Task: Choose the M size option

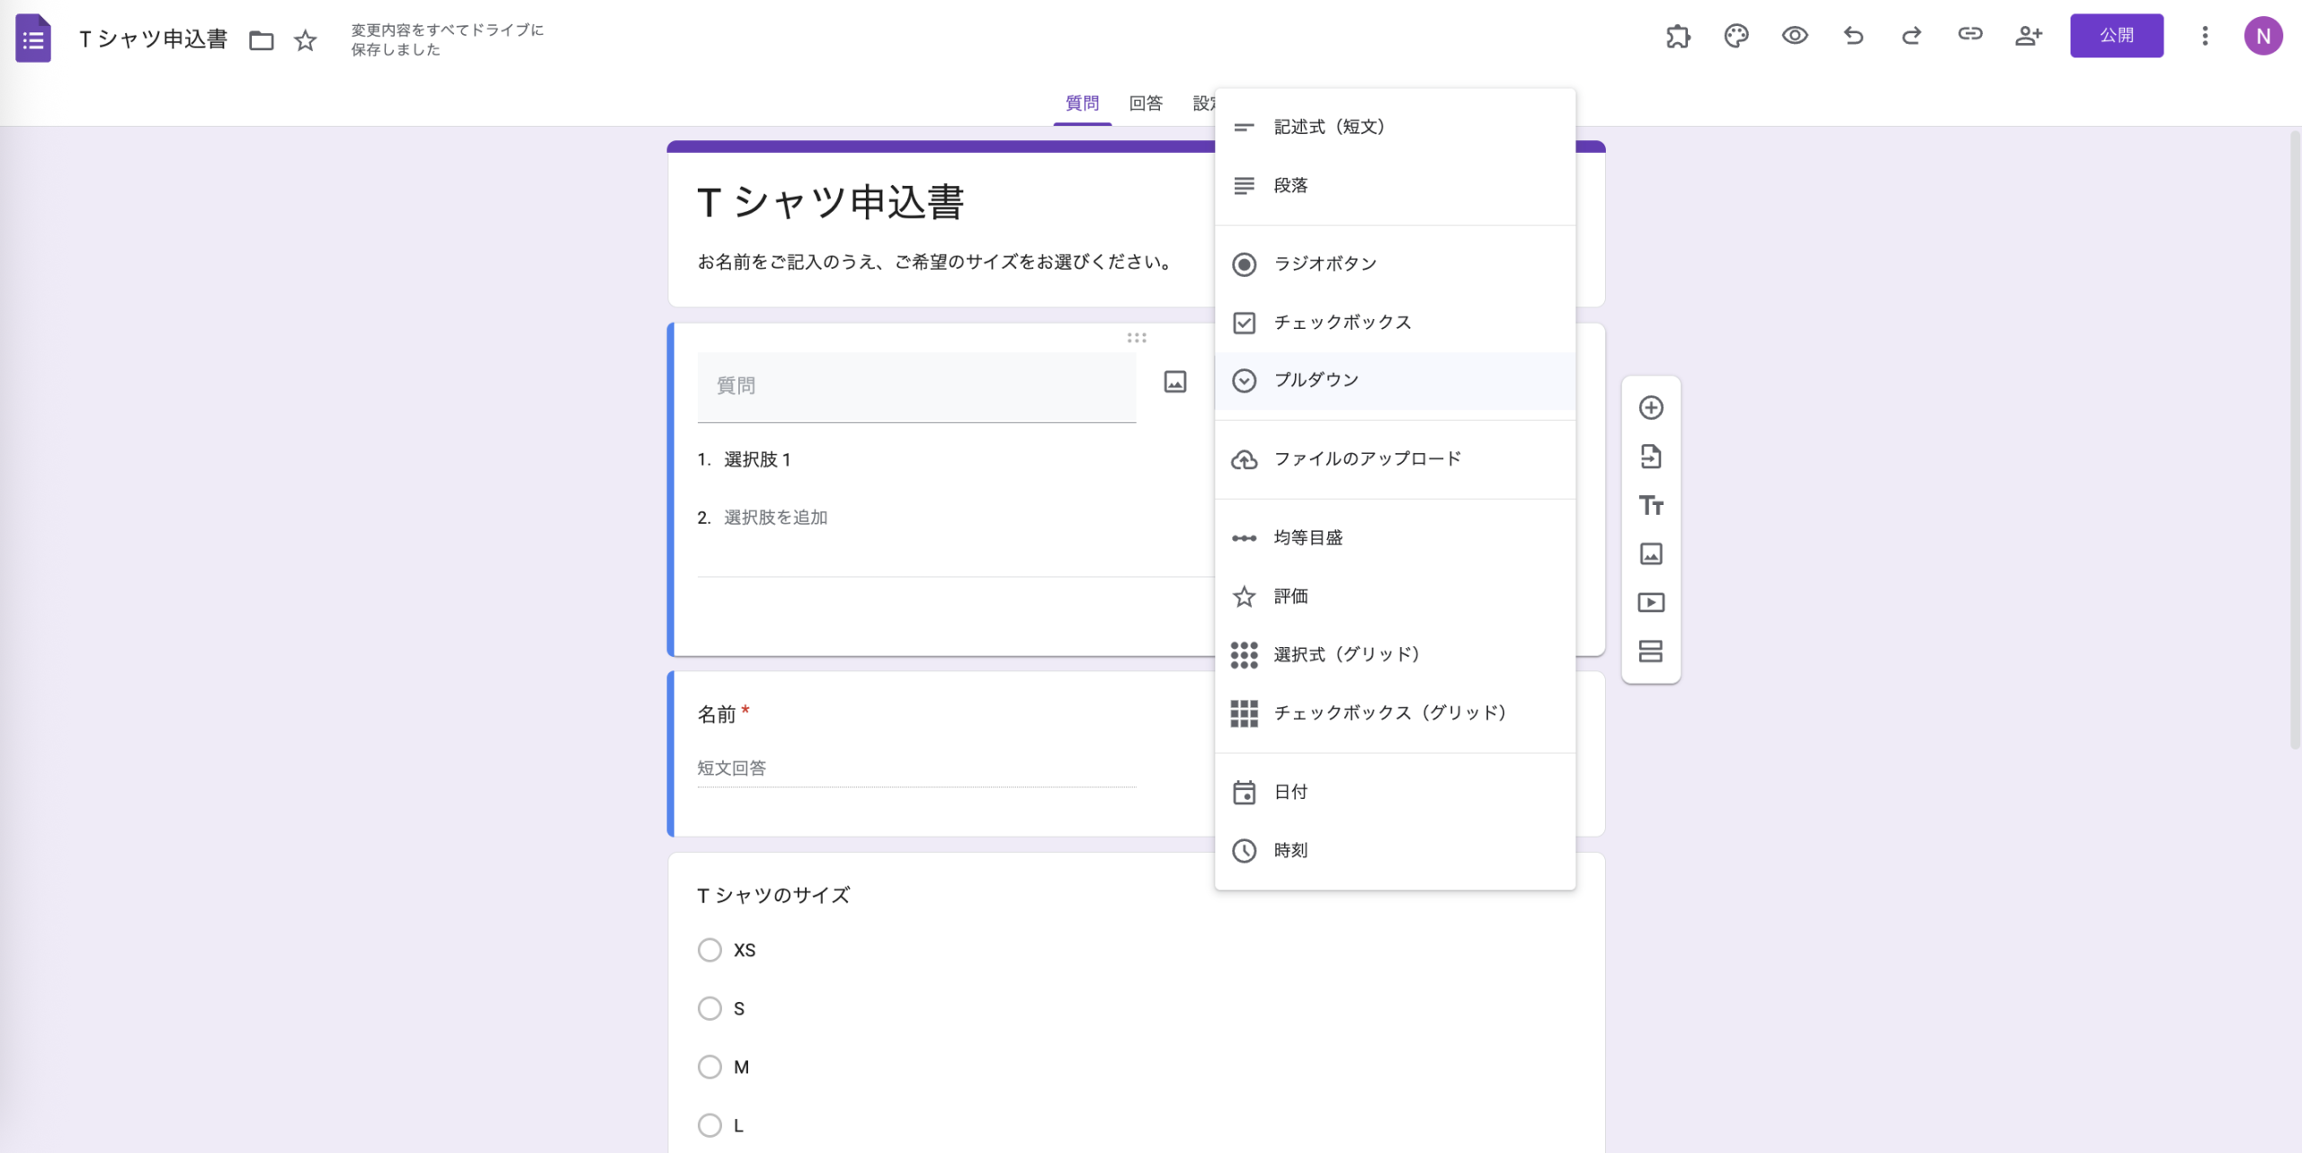Action: 709,1066
